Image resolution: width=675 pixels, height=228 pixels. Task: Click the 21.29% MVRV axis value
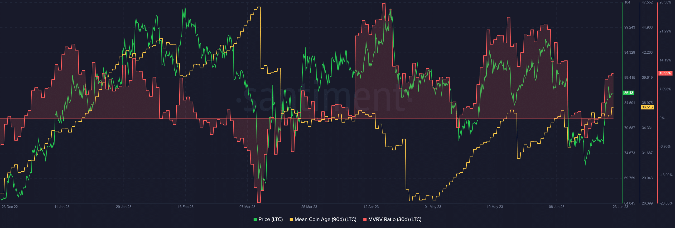point(665,31)
